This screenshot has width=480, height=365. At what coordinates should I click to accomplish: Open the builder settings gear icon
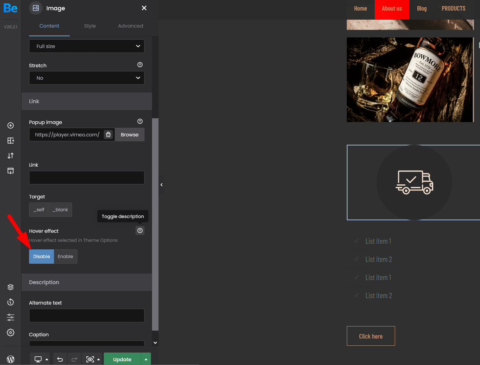coord(11,333)
